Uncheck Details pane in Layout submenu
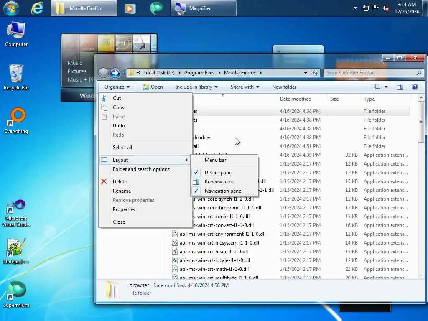Screen dimensions: 428x321 (x=224, y=173)
